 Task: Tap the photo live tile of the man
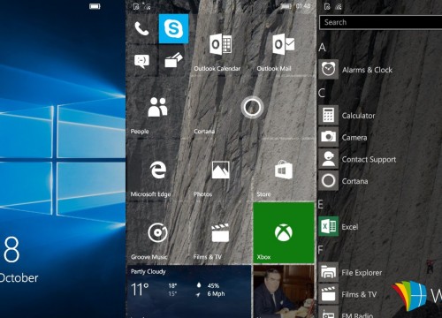click(x=284, y=291)
